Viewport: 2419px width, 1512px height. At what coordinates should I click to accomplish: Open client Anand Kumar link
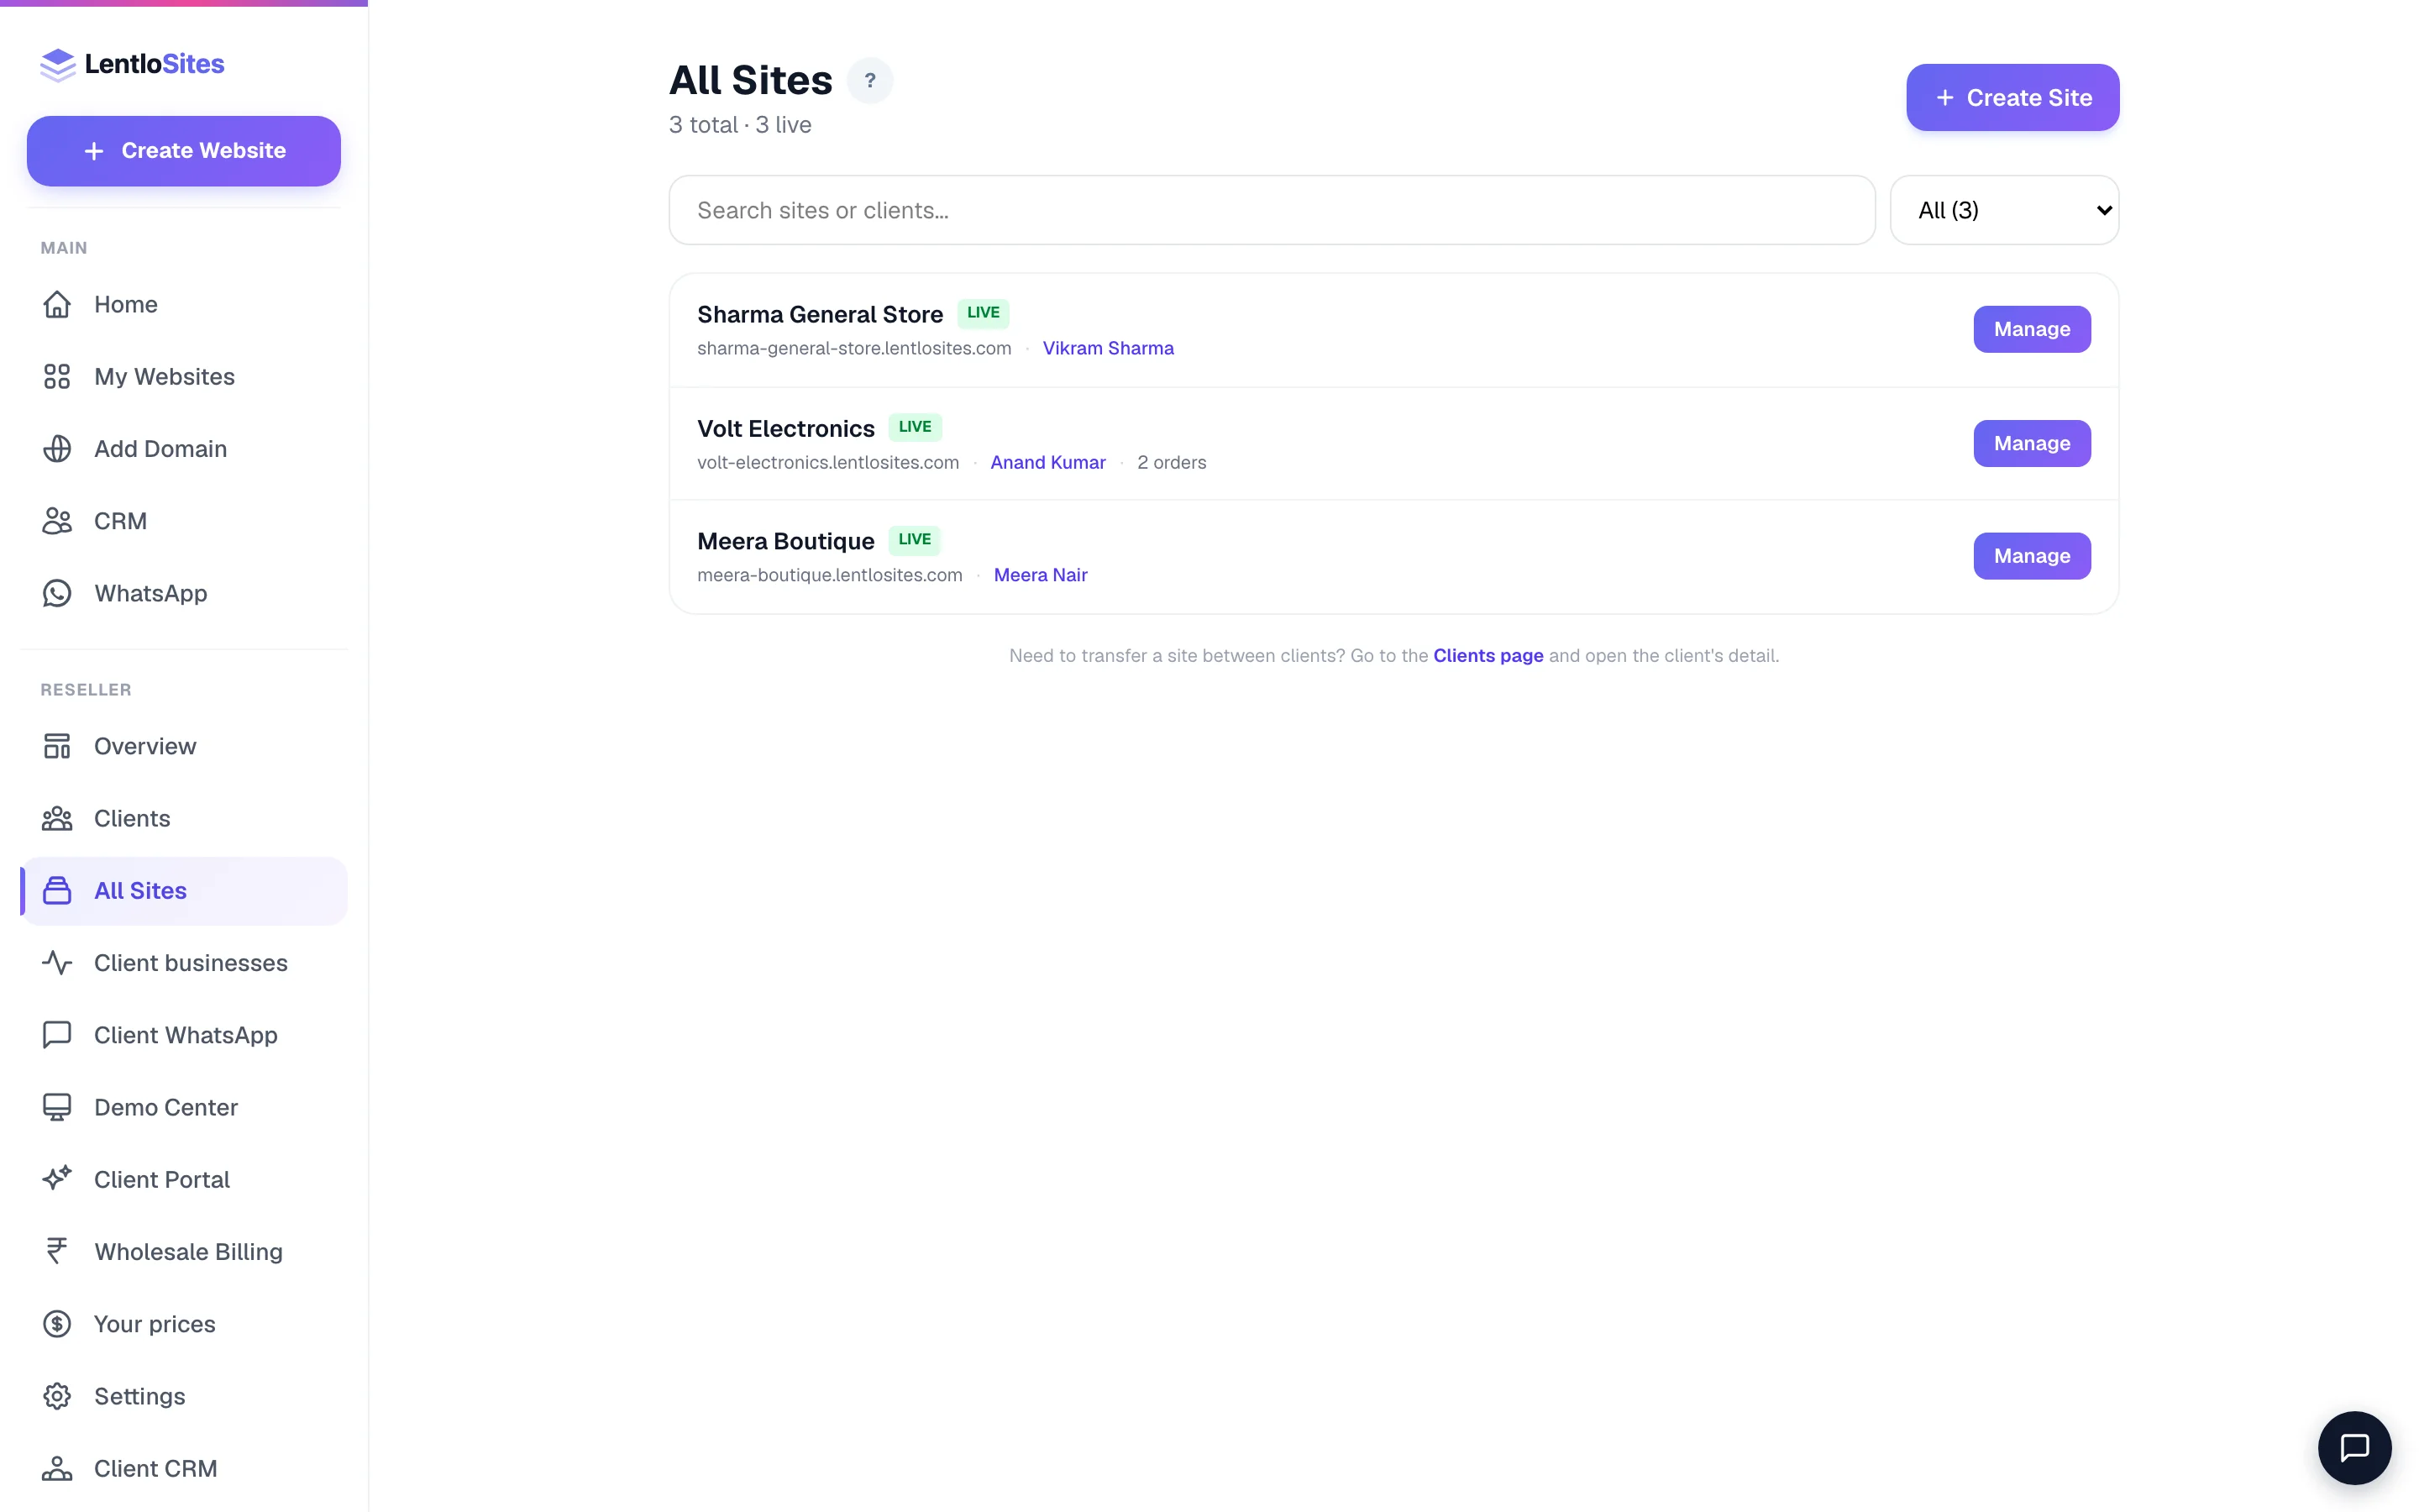point(1047,462)
